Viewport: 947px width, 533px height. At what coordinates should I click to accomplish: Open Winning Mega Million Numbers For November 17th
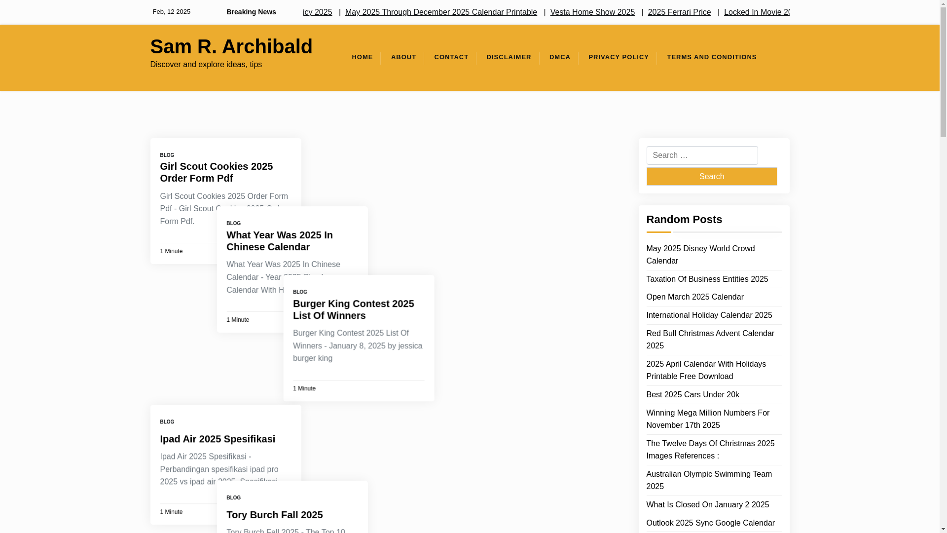[x=708, y=419]
